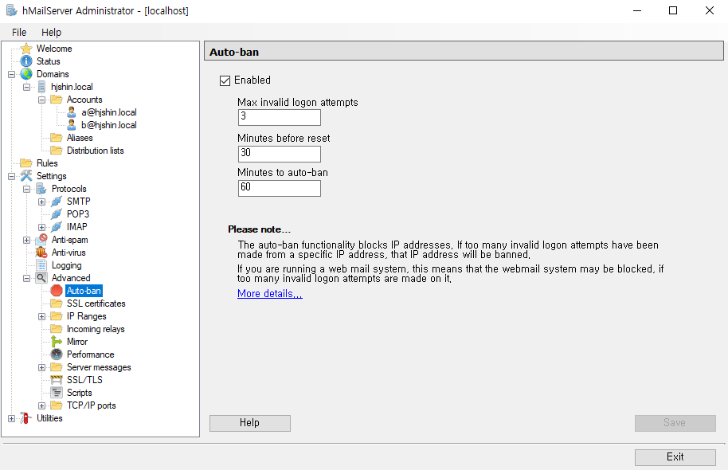
Task: Click the Performance gauge icon
Action: pyautogui.click(x=57, y=354)
